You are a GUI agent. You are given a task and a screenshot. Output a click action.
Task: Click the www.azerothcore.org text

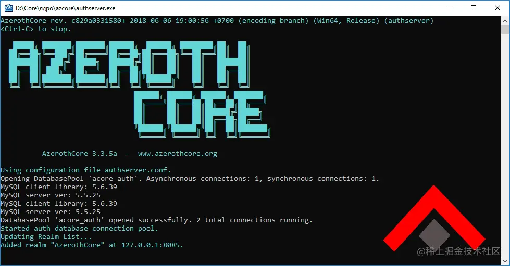[177, 153]
